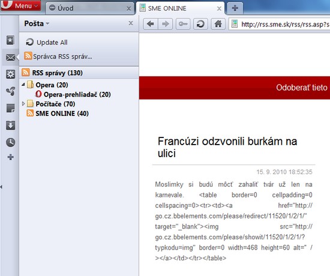
Task: Open the Downloads panel arrow icon
Action: click(x=10, y=125)
